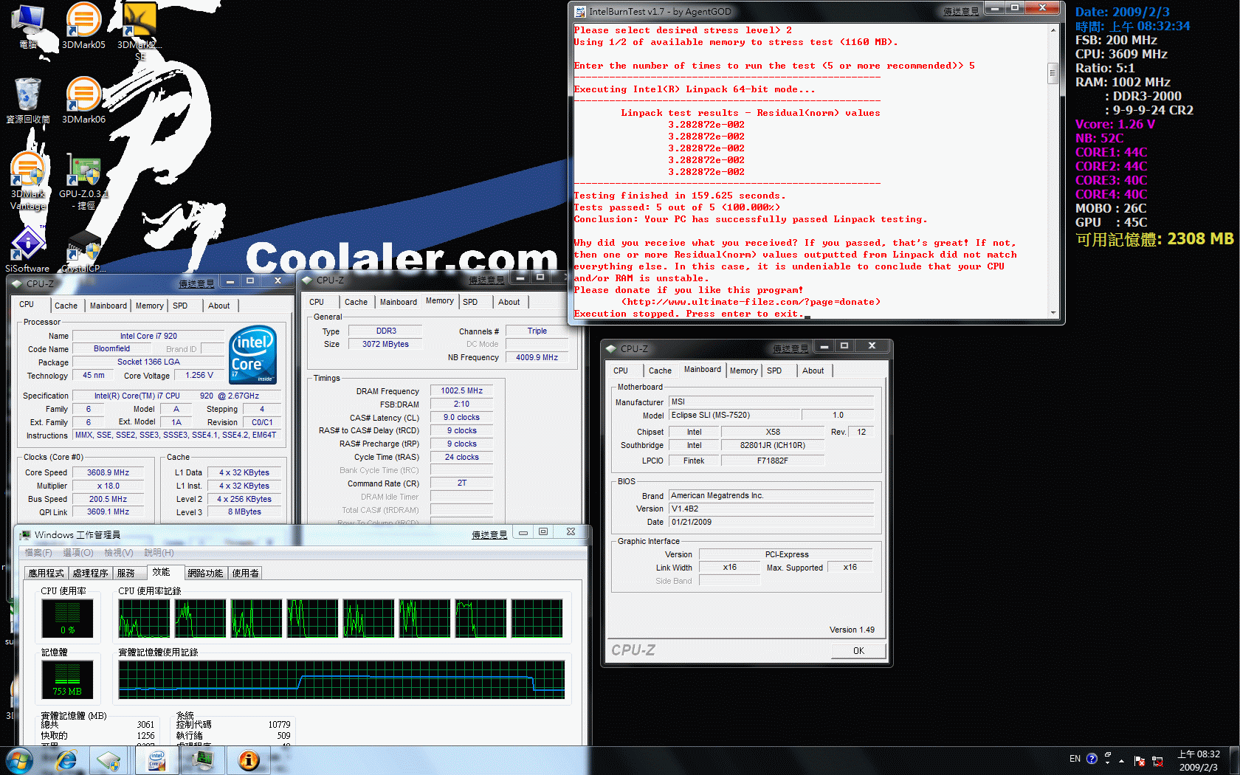
Task: Click IntelBurnTest scrollbar down arrow
Action: coord(1053,313)
